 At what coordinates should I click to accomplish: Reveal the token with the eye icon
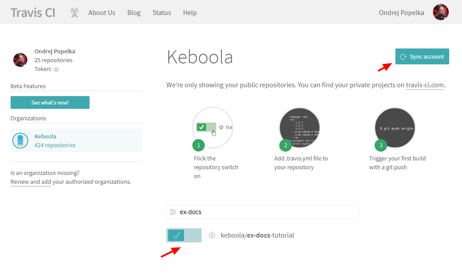point(56,70)
